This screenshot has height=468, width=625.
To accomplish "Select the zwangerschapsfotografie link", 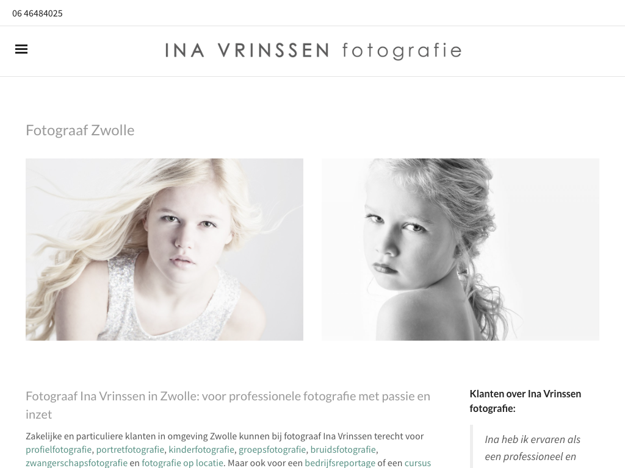I will [76, 463].
